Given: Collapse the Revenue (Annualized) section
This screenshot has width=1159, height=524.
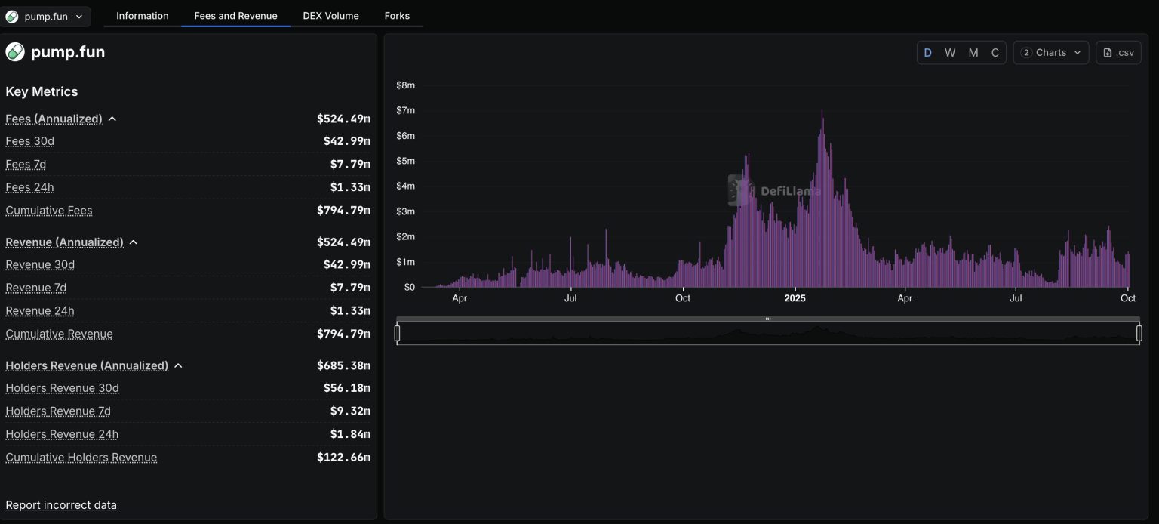Looking at the screenshot, I should click(x=134, y=242).
